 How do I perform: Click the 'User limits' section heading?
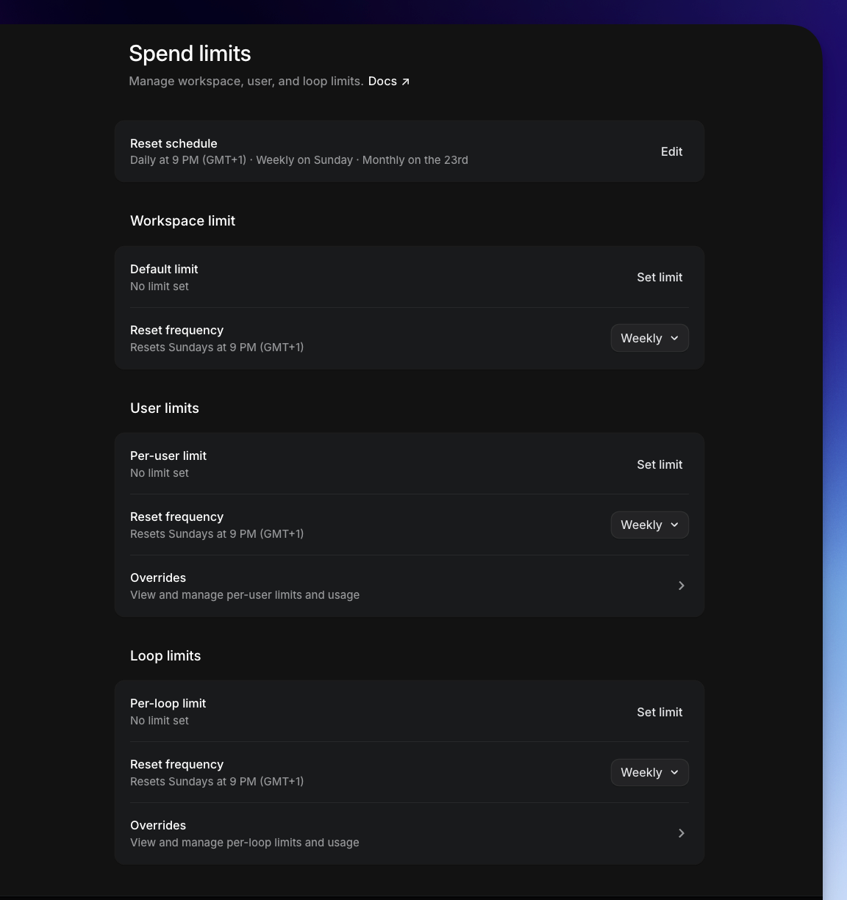pos(165,408)
